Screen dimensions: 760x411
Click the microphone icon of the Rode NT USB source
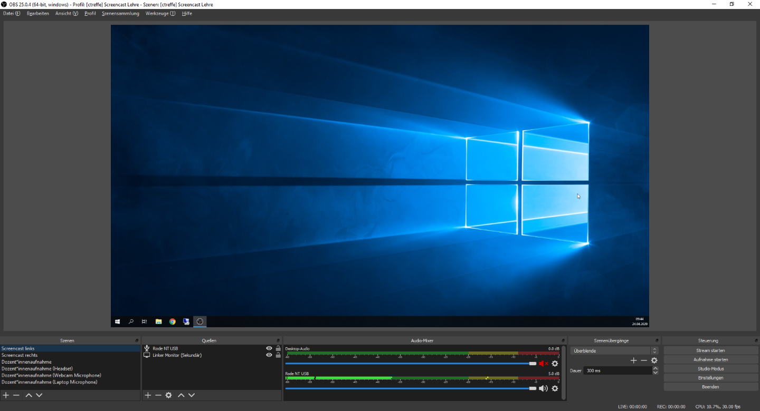(147, 348)
